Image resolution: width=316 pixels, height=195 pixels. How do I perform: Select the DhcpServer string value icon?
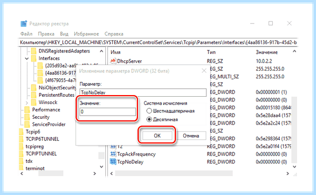[x=113, y=61]
